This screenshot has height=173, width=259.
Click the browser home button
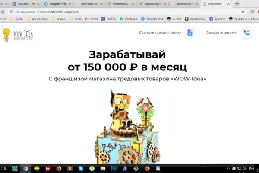3,12
